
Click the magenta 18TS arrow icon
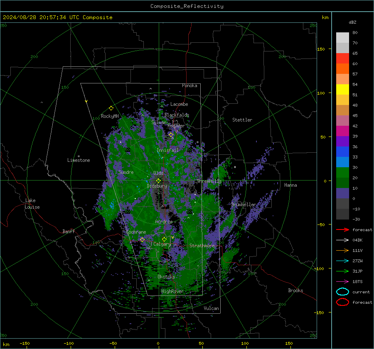342,282
